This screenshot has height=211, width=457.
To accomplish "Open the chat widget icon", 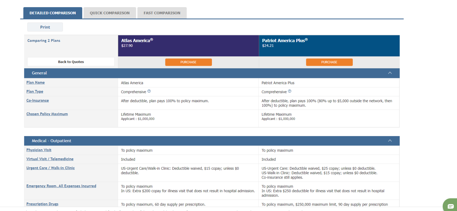I will coord(450,206).
